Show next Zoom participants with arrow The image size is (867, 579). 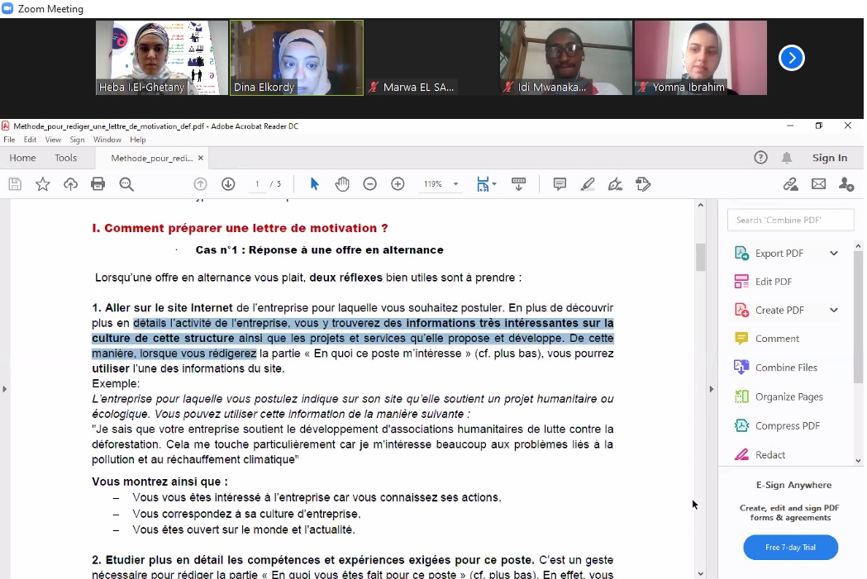click(x=791, y=58)
